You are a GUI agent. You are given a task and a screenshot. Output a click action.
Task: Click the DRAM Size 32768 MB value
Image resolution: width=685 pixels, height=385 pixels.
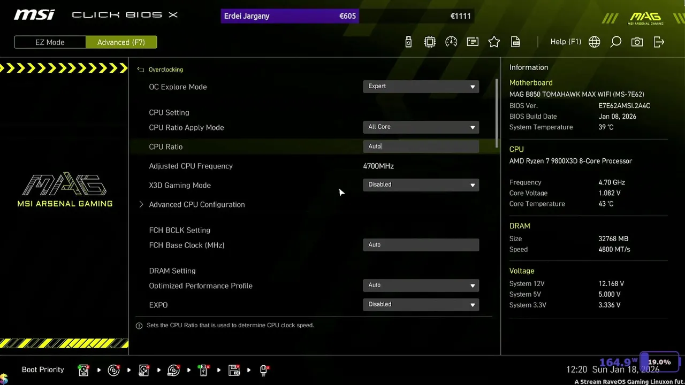[613, 238]
